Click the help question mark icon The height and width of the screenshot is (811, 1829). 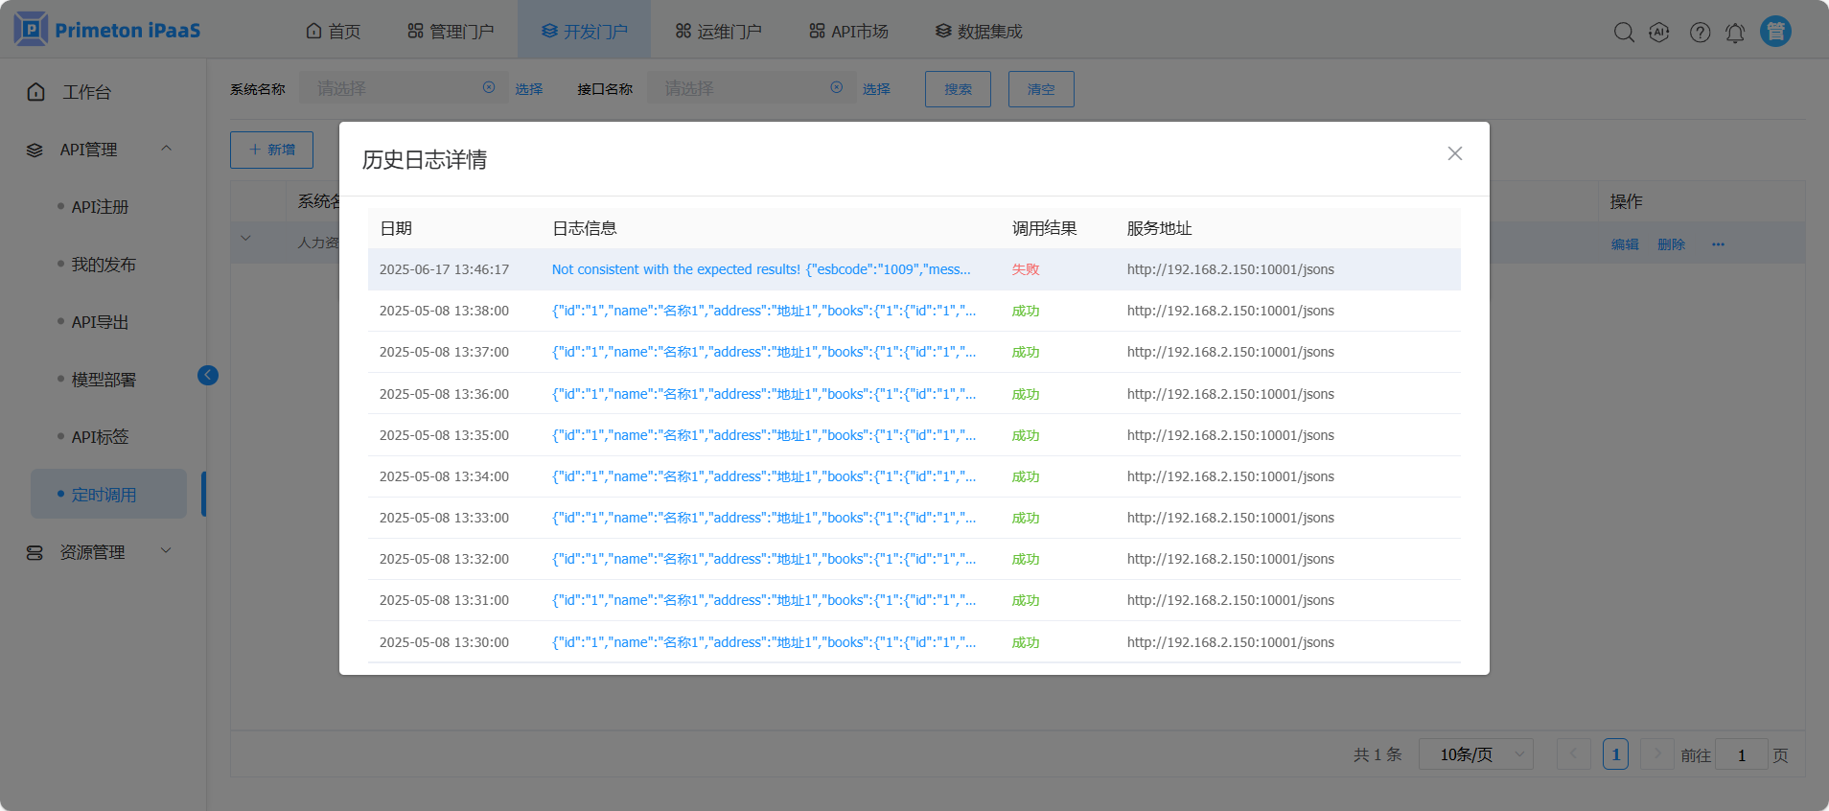pos(1700,32)
